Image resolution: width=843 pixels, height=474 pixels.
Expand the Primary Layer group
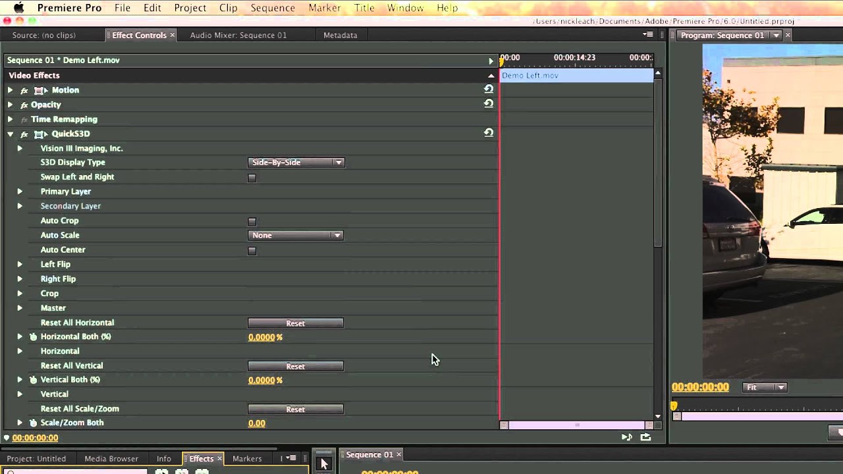(x=20, y=192)
